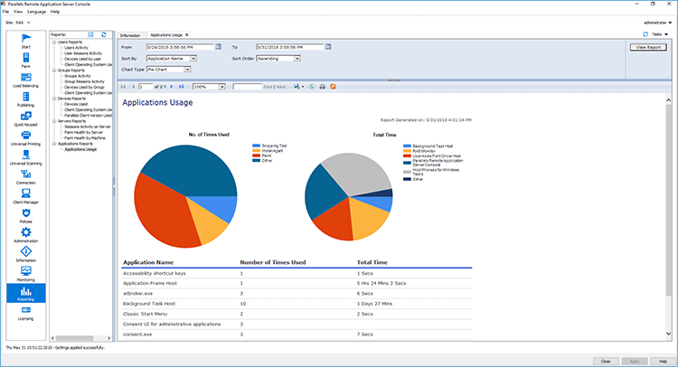Open Universal Scanning settings
Image resolution: width=678 pixels, height=367 pixels.
(26, 157)
